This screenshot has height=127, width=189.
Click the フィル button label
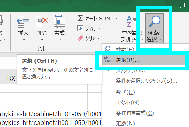coord(90,28)
